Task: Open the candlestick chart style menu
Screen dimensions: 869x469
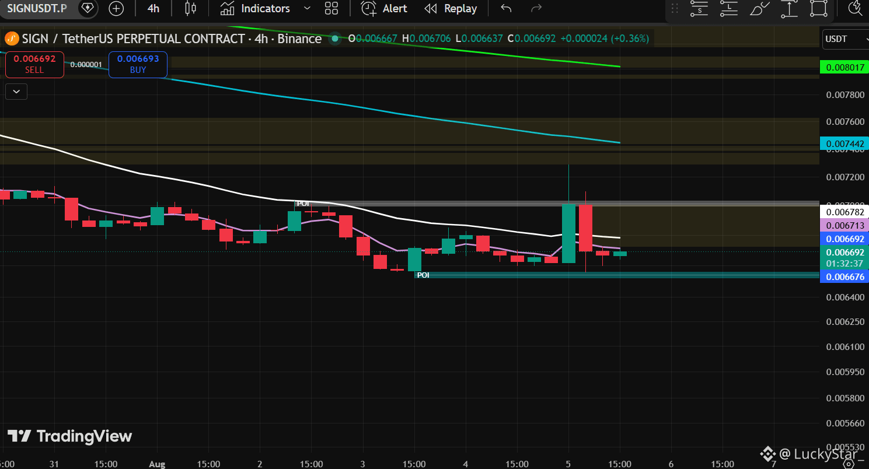Action: click(190, 9)
